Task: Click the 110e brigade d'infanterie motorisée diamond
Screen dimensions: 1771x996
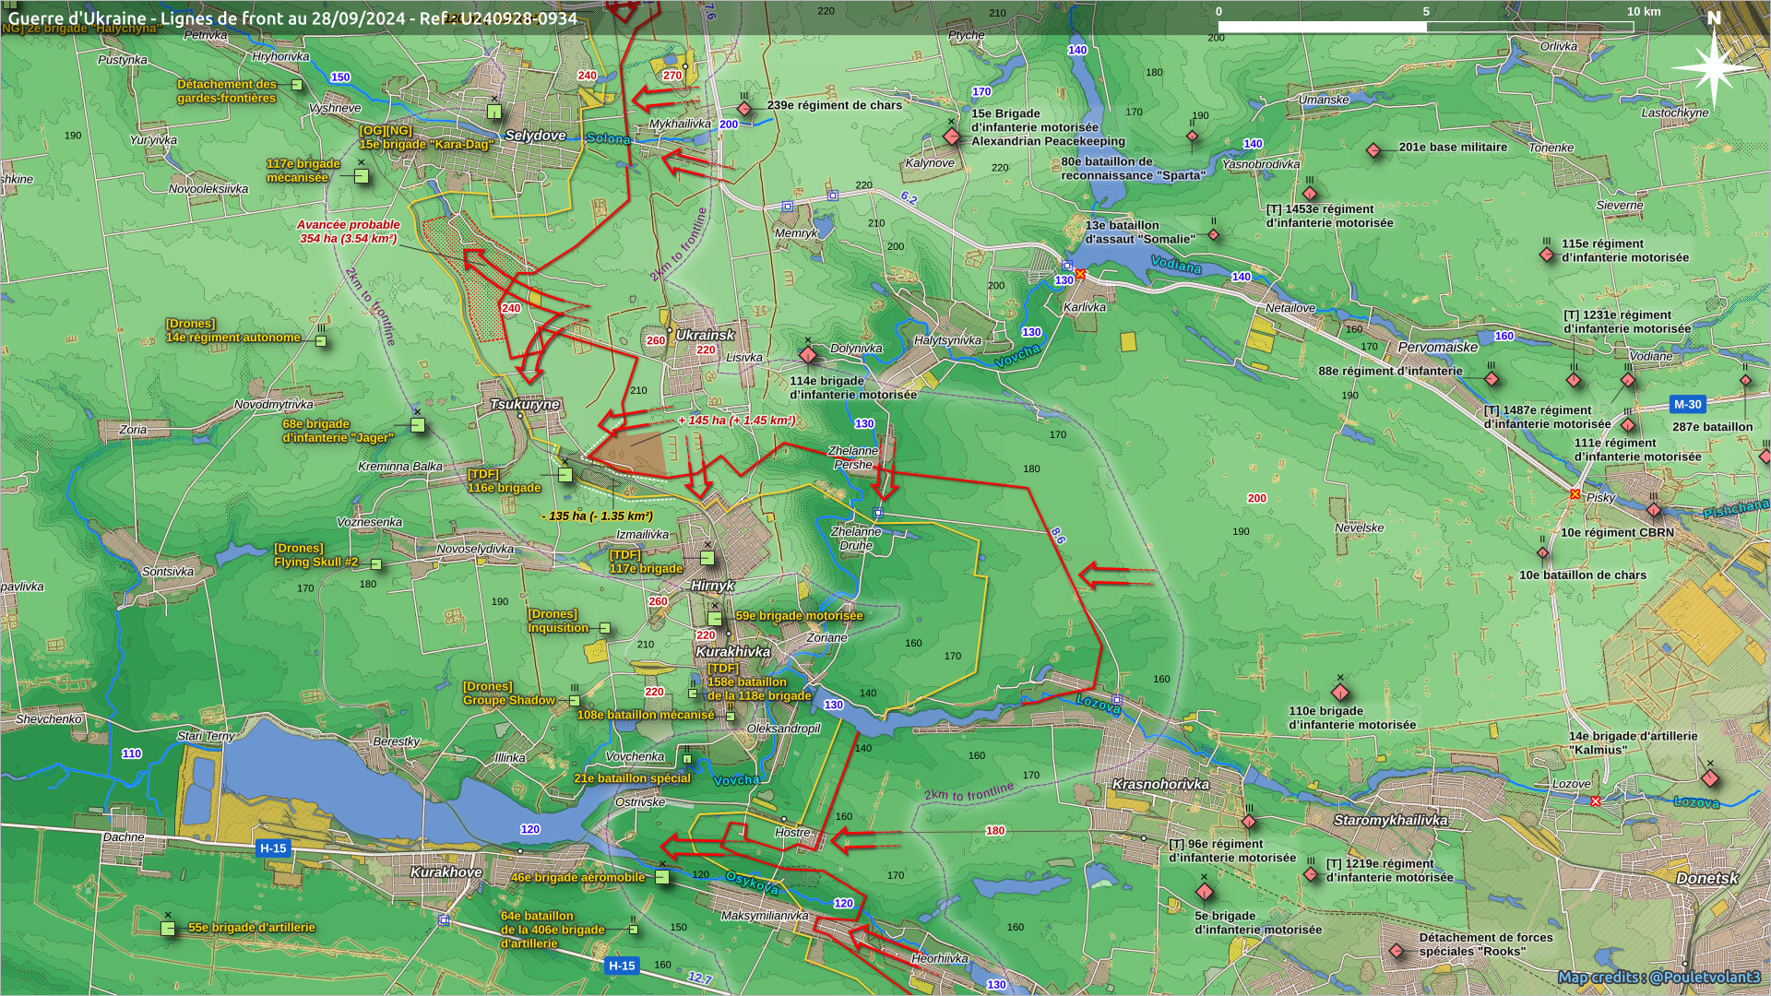Action: pyautogui.click(x=1340, y=692)
